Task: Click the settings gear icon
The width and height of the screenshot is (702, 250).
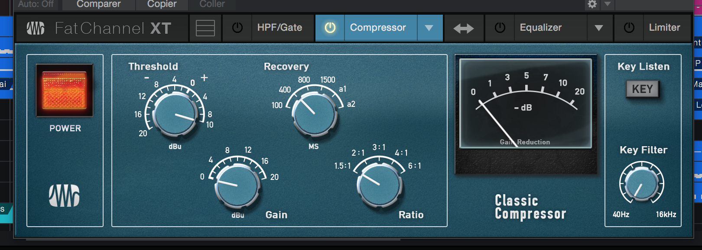Action: click(x=592, y=4)
